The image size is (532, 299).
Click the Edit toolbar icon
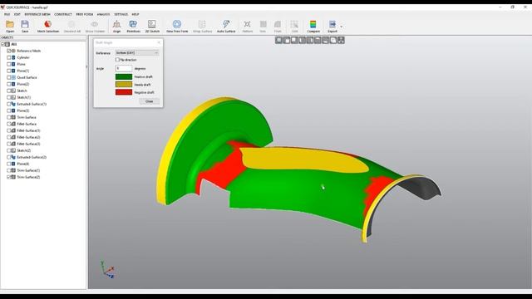tap(294, 24)
